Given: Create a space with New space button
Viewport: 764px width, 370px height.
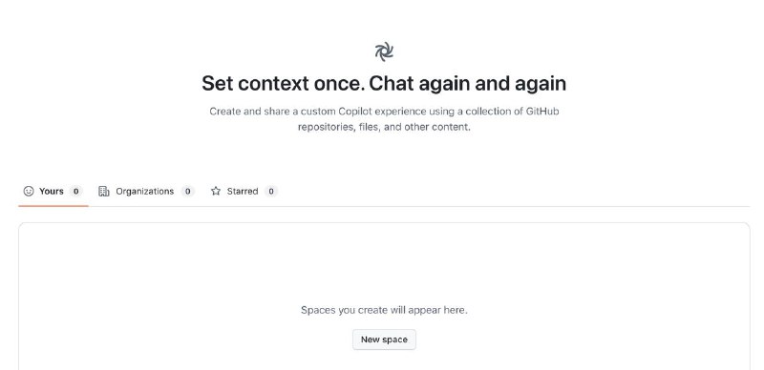Looking at the screenshot, I should pos(384,339).
